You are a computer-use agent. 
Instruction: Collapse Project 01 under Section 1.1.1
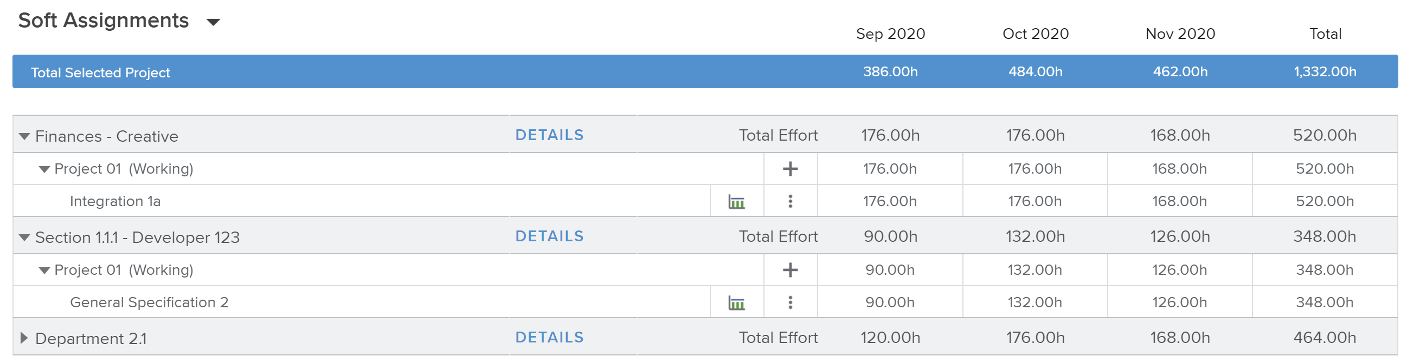pyautogui.click(x=44, y=270)
